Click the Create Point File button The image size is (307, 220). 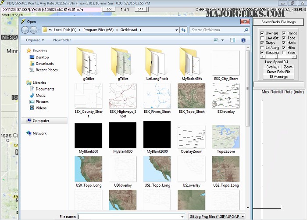(278, 72)
